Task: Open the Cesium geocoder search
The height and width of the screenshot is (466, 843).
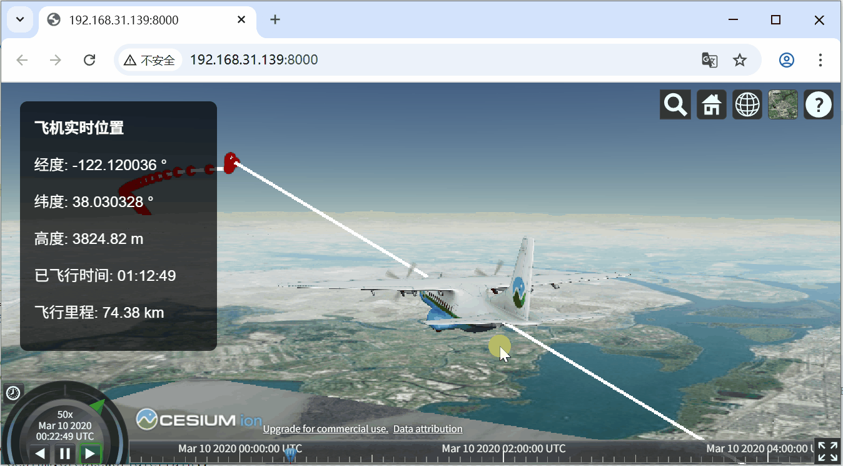Action: tap(675, 104)
